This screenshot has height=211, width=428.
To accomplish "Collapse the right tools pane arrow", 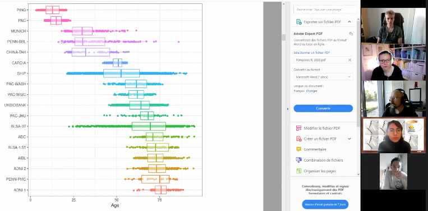I will click(287, 109).
